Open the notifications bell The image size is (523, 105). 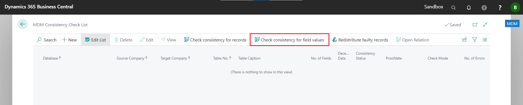(x=469, y=8)
